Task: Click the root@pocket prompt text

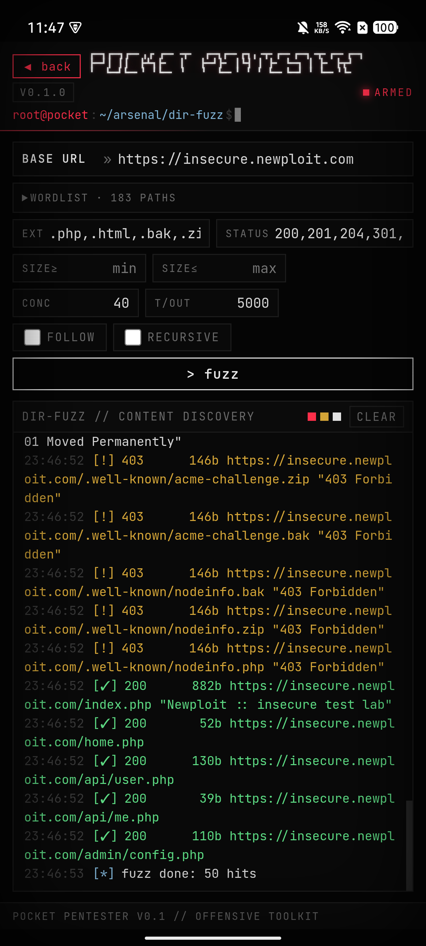Action: tap(50, 115)
